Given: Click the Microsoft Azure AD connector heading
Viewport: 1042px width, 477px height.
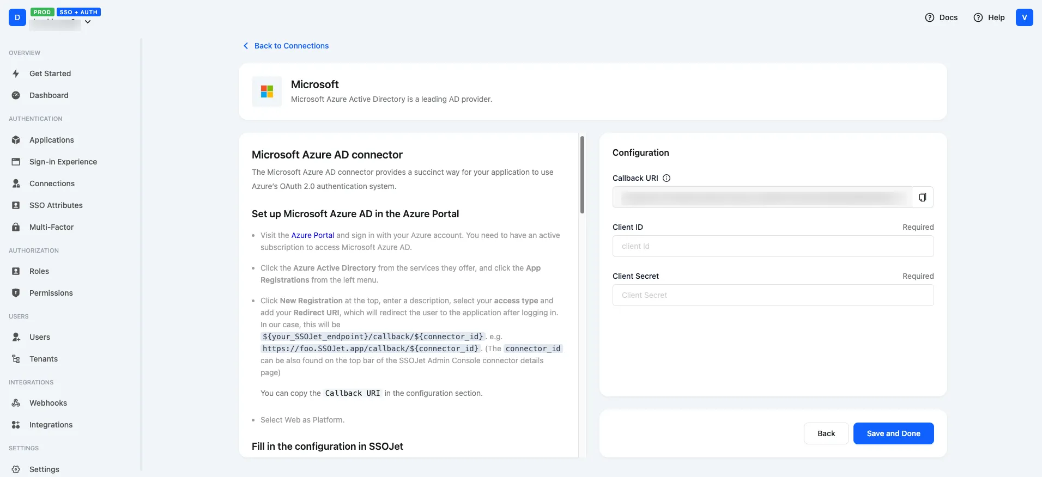Looking at the screenshot, I should point(327,155).
